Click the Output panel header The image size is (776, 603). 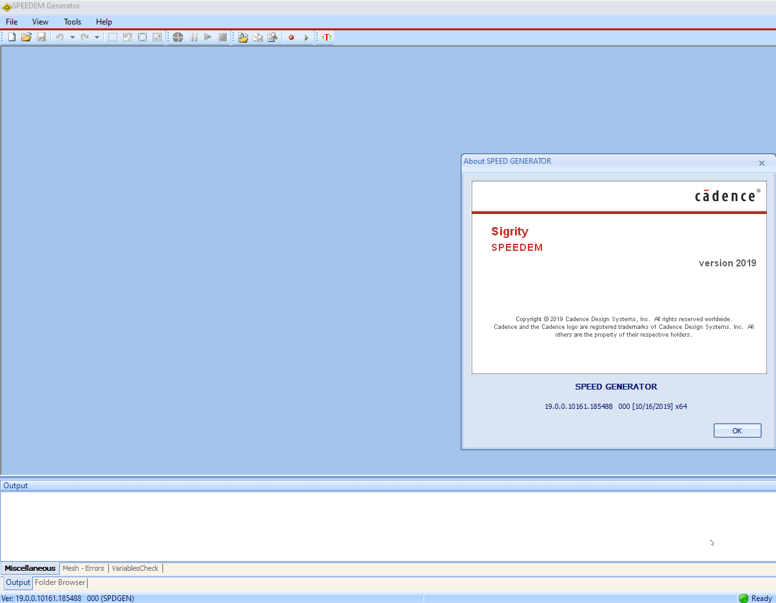tap(388, 486)
